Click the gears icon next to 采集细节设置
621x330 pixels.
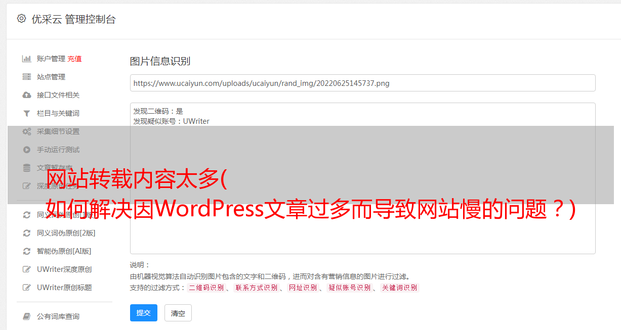point(27,131)
